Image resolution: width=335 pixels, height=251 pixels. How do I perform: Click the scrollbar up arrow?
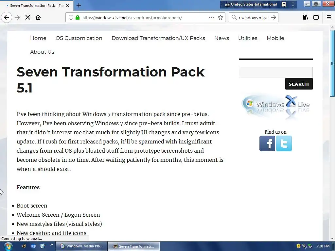332,27
